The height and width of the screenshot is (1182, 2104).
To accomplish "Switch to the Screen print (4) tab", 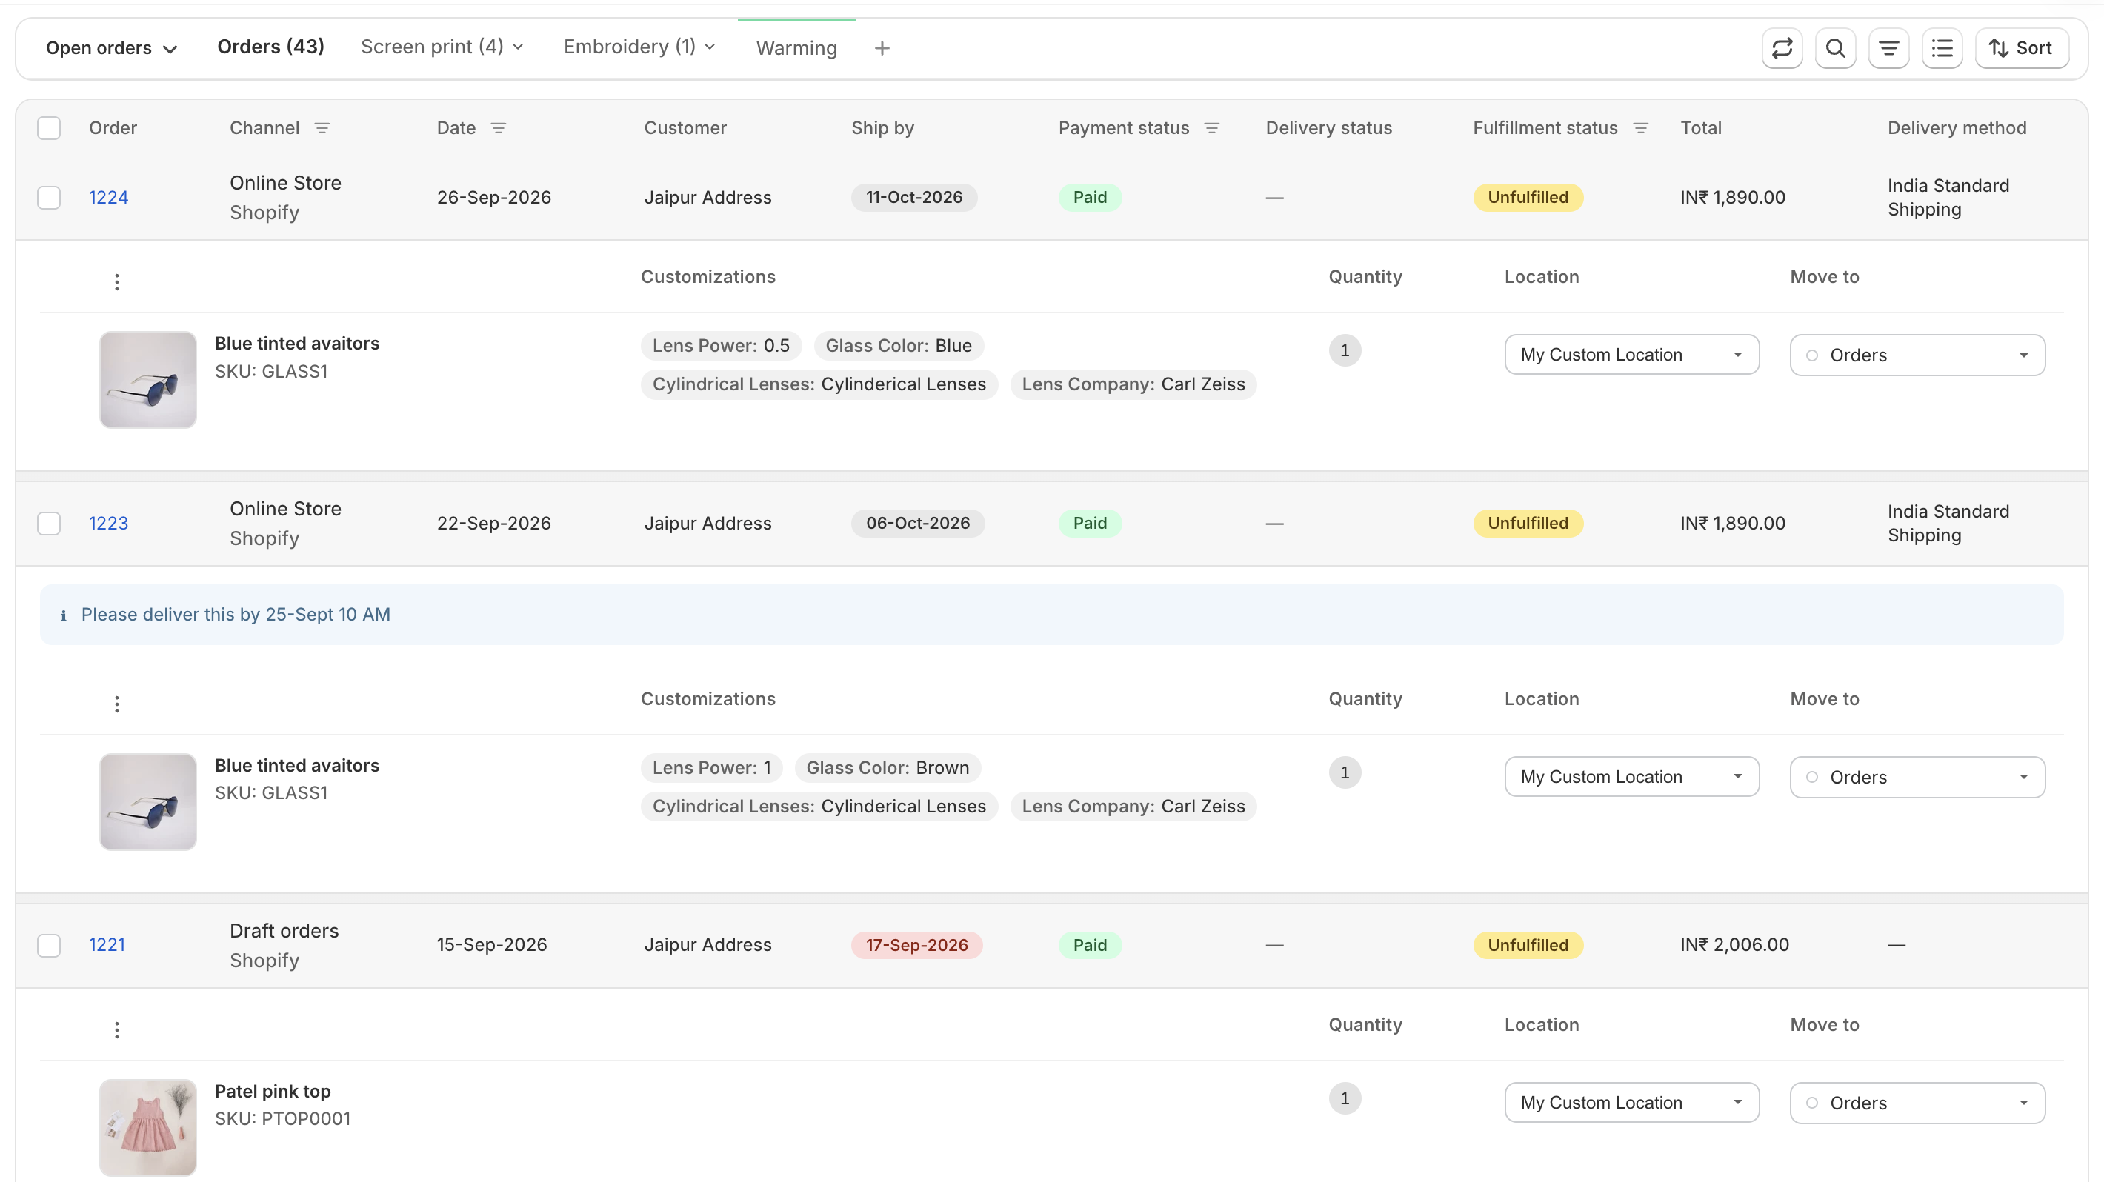I will click(x=442, y=47).
